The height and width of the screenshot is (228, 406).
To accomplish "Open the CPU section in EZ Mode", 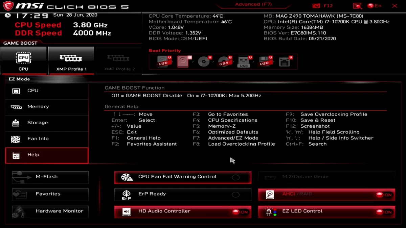I will [47, 91].
